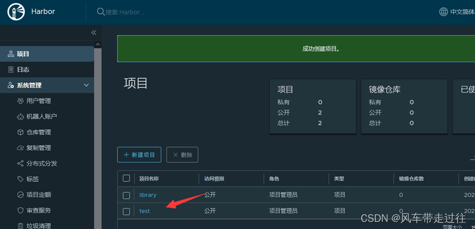Click the 系统管理 admin icon

11,85
